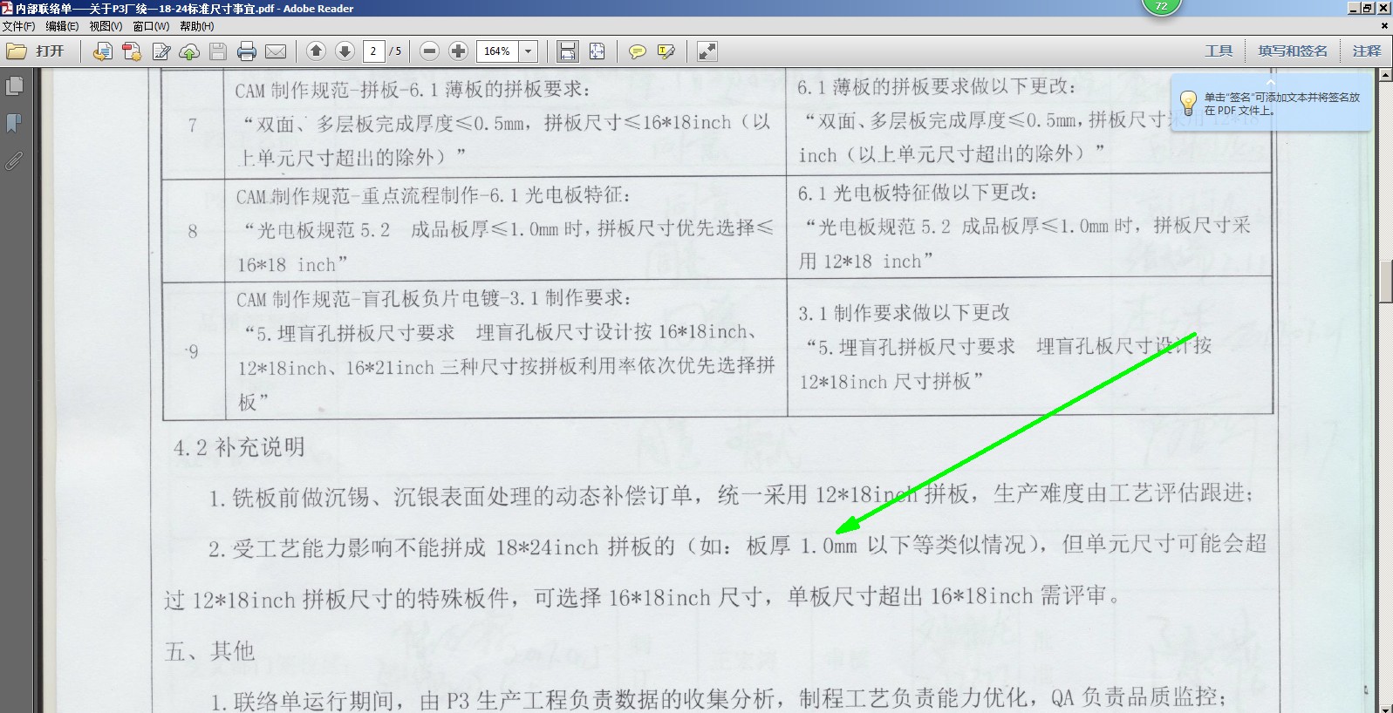Click the '4.2 补充说明' heading text
The image size is (1393, 713).
click(239, 448)
